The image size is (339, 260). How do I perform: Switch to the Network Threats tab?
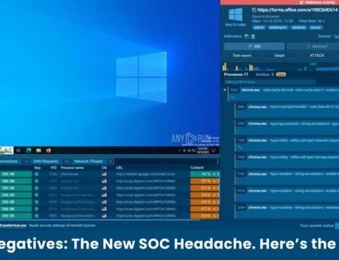(x=88, y=162)
